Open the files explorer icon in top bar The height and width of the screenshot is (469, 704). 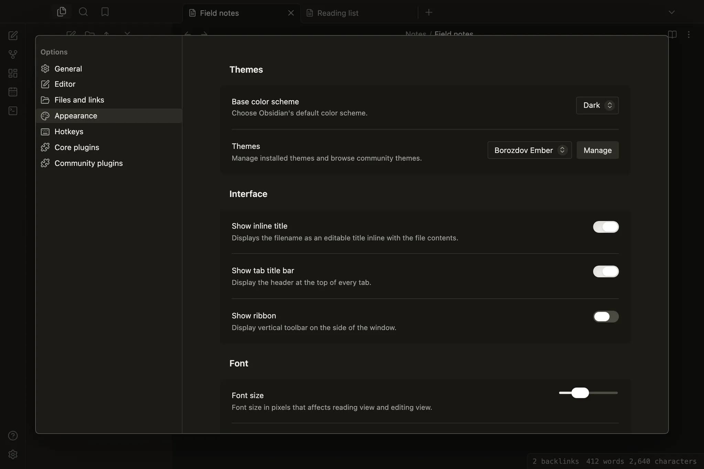[x=62, y=12]
